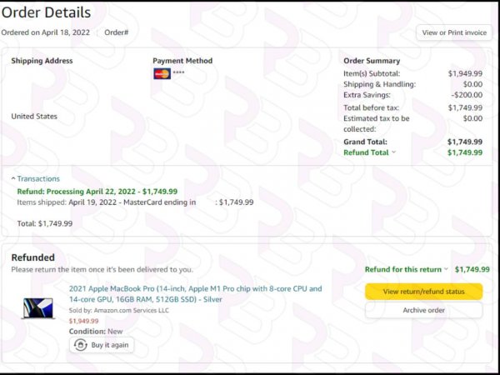The image size is (500, 375).
Task: Click the Buy it again button
Action: point(102,345)
